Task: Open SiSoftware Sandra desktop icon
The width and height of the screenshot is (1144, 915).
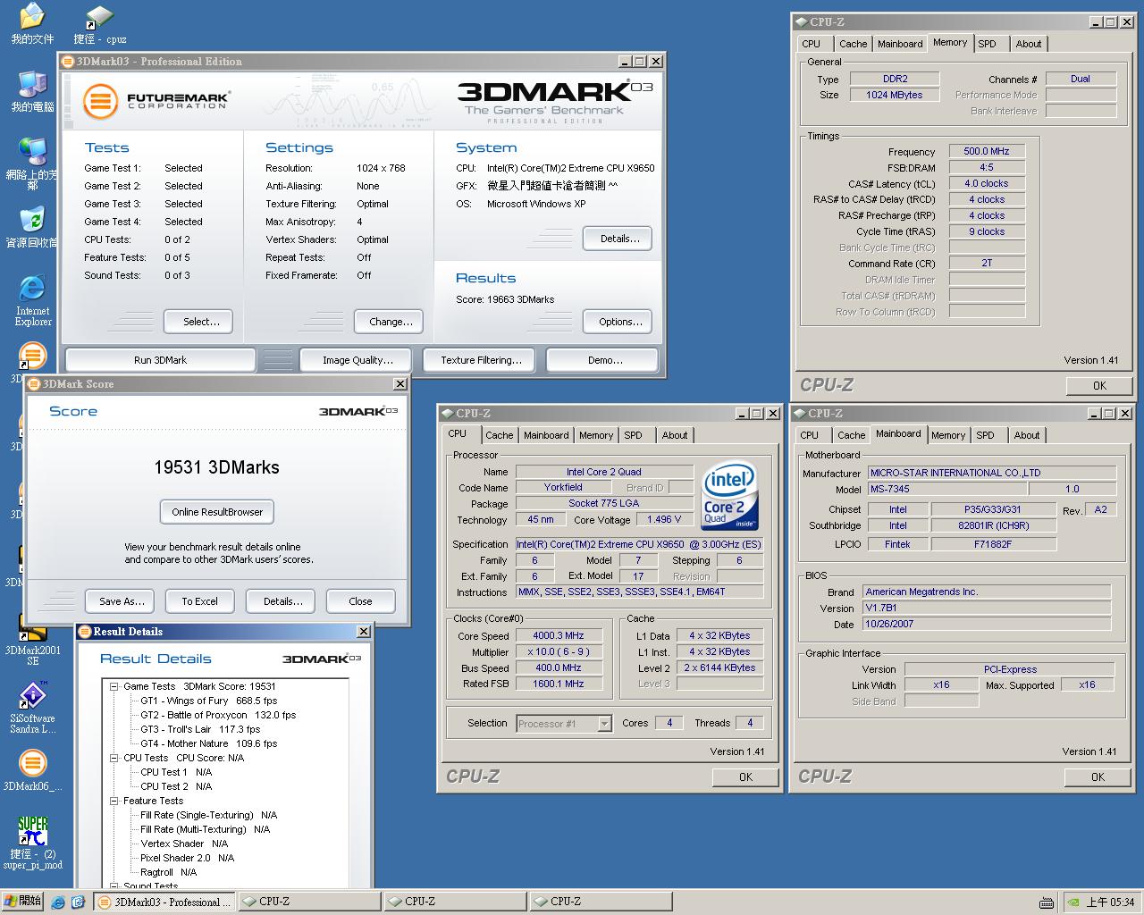Action: (32, 708)
